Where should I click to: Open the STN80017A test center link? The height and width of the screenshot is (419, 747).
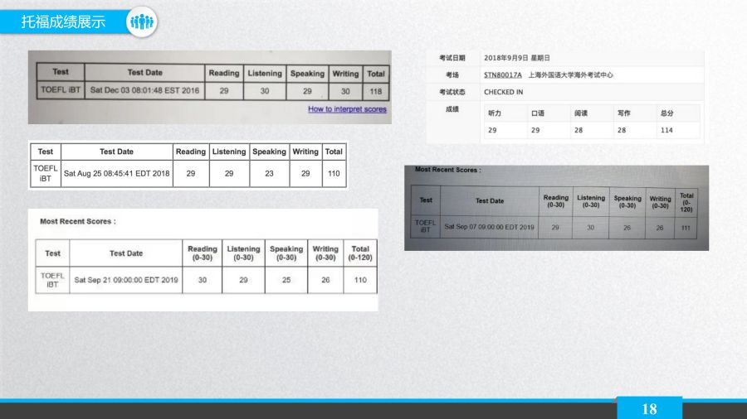point(503,75)
